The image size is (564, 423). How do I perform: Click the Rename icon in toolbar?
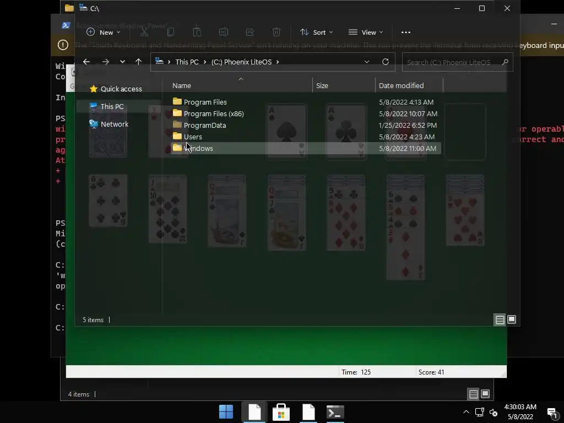click(x=224, y=32)
